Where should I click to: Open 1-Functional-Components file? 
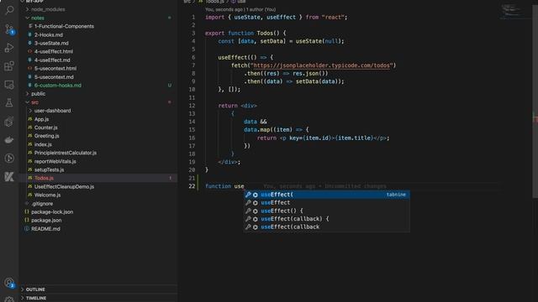64,26
